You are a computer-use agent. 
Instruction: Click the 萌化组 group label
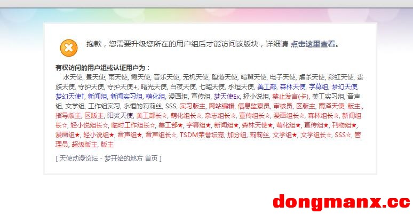[x=155, y=96]
